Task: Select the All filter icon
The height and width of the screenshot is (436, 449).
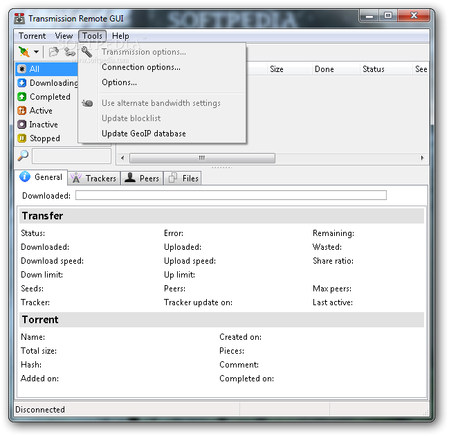Action: click(x=21, y=69)
